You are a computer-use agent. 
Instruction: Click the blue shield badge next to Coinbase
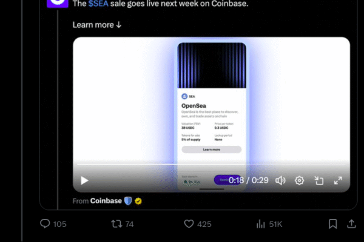(x=128, y=201)
